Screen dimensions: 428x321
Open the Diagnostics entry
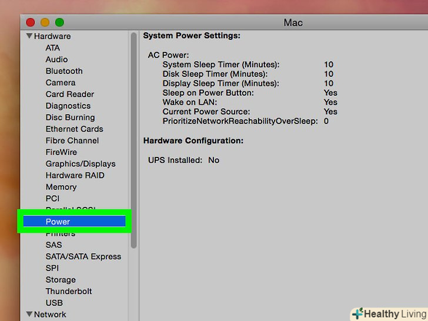pyautogui.click(x=68, y=106)
